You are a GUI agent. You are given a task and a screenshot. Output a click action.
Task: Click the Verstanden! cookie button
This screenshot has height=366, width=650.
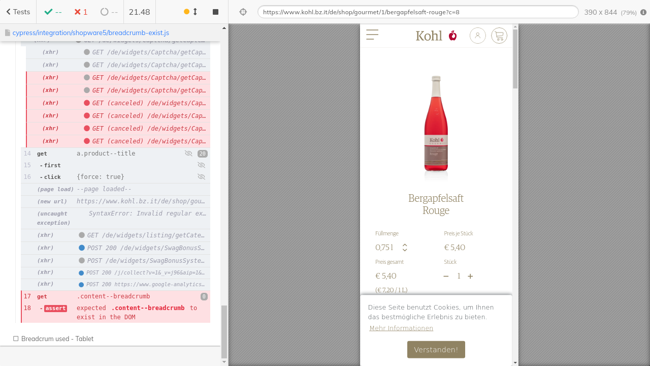pos(436,350)
